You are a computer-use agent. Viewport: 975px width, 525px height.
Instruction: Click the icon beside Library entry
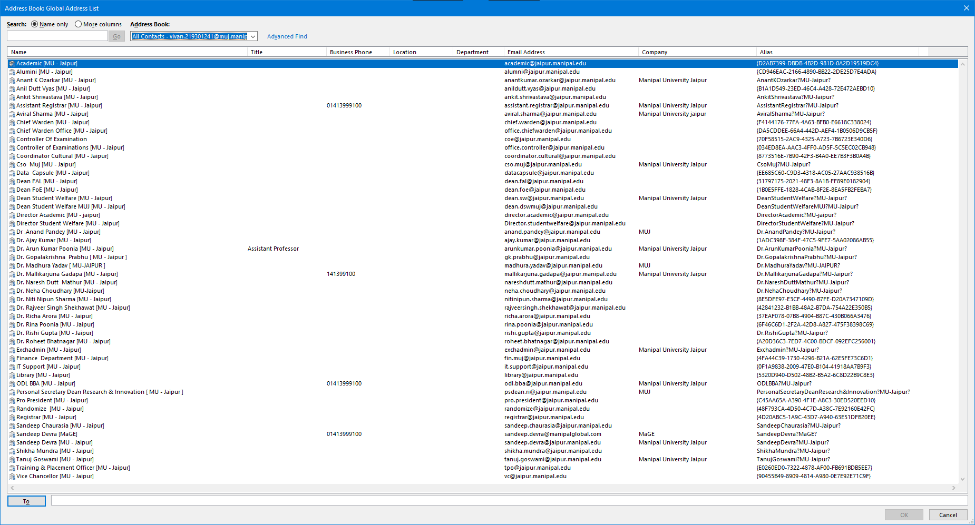(12, 375)
